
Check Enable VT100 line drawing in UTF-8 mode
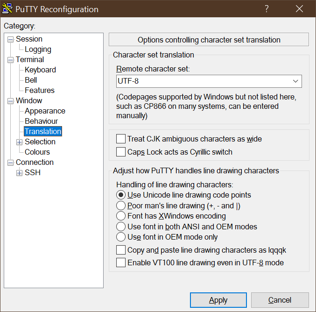(121, 262)
